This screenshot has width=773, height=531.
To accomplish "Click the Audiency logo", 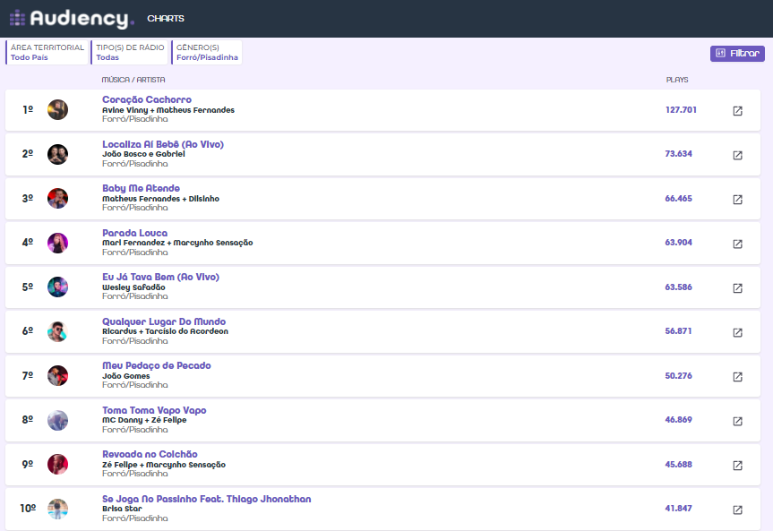I will (x=72, y=19).
